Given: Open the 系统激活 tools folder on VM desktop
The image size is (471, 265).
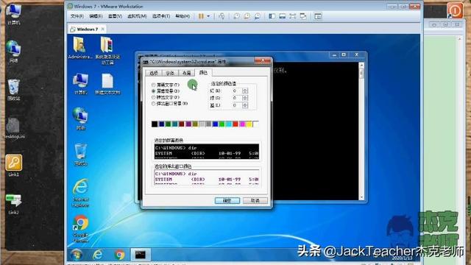Looking at the screenshot, I should click(x=107, y=51).
